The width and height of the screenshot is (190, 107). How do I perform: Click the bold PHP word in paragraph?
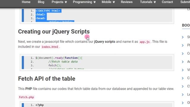coord(28,89)
